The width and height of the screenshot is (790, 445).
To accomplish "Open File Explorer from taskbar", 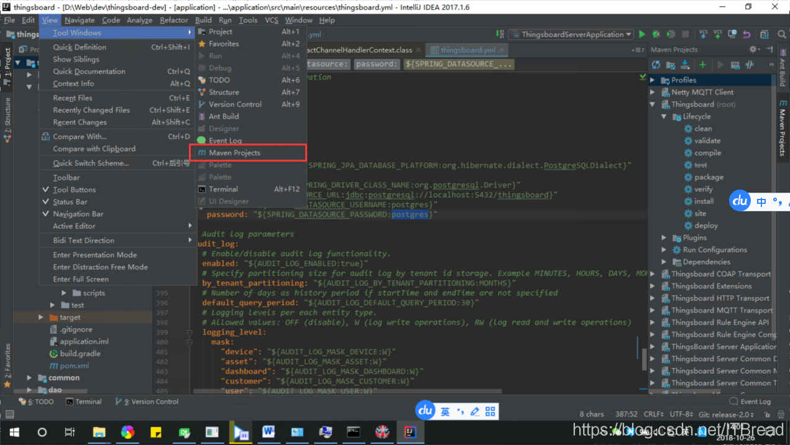I will coord(99,431).
